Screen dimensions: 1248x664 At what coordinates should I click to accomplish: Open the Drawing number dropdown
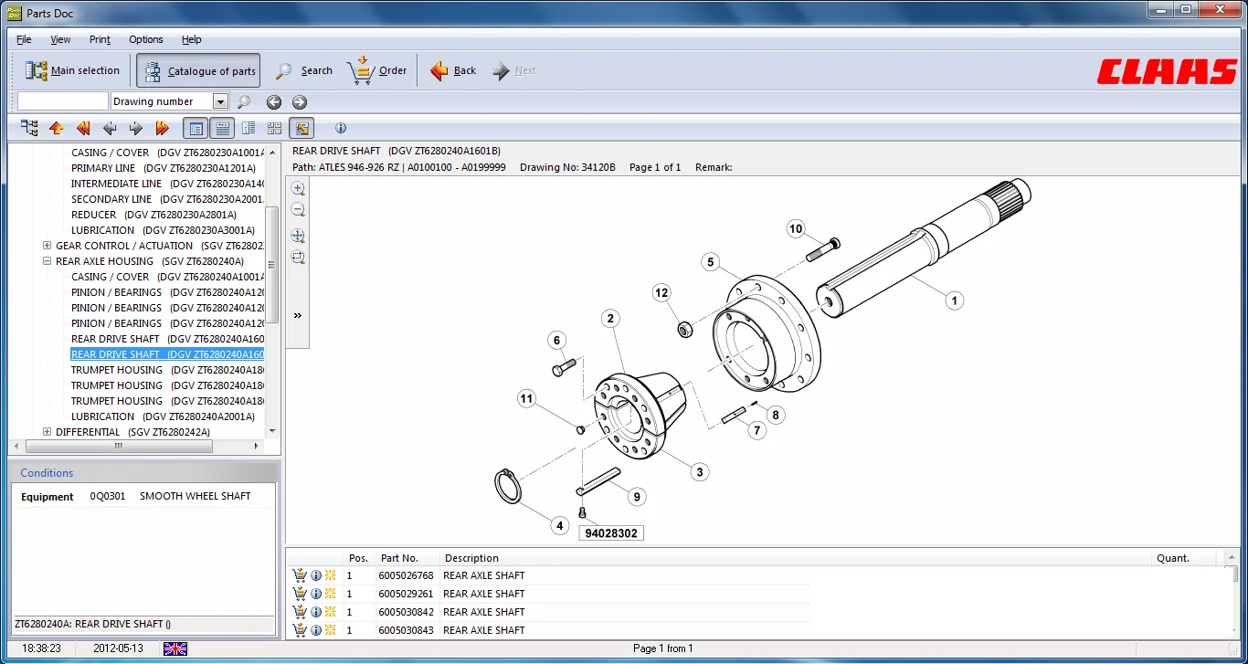click(x=220, y=101)
